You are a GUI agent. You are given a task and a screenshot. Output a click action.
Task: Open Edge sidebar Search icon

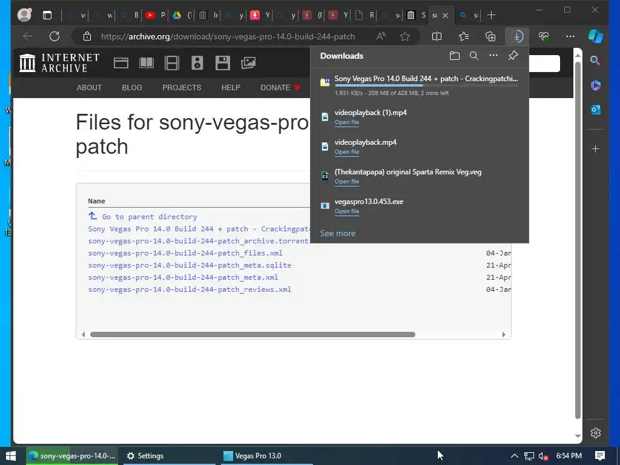point(596,61)
